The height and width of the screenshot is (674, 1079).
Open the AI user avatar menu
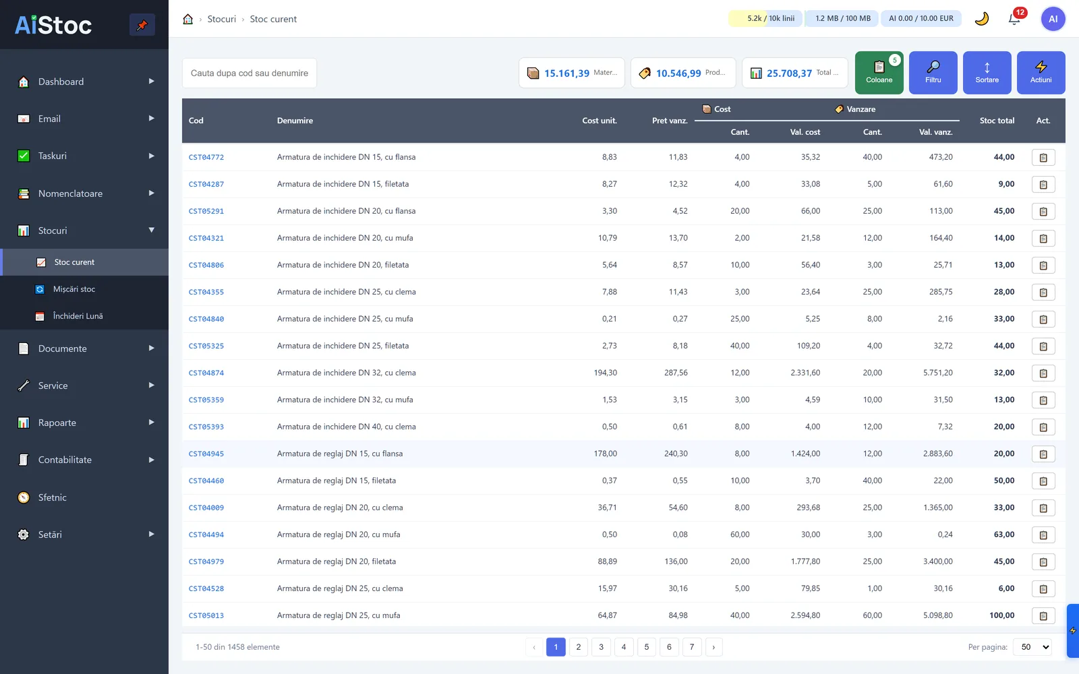click(1053, 19)
